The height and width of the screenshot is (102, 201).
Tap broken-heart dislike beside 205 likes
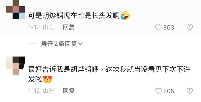pos(190,91)
